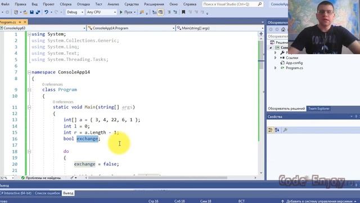Click the Save All icon

coord(38,12)
